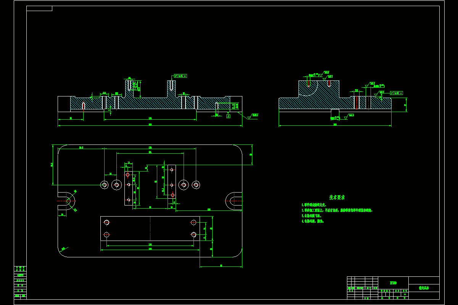Pick the leftmost counterbored hole in the plan view
Viewport: 458px width, 305px height.
[x=104, y=185]
